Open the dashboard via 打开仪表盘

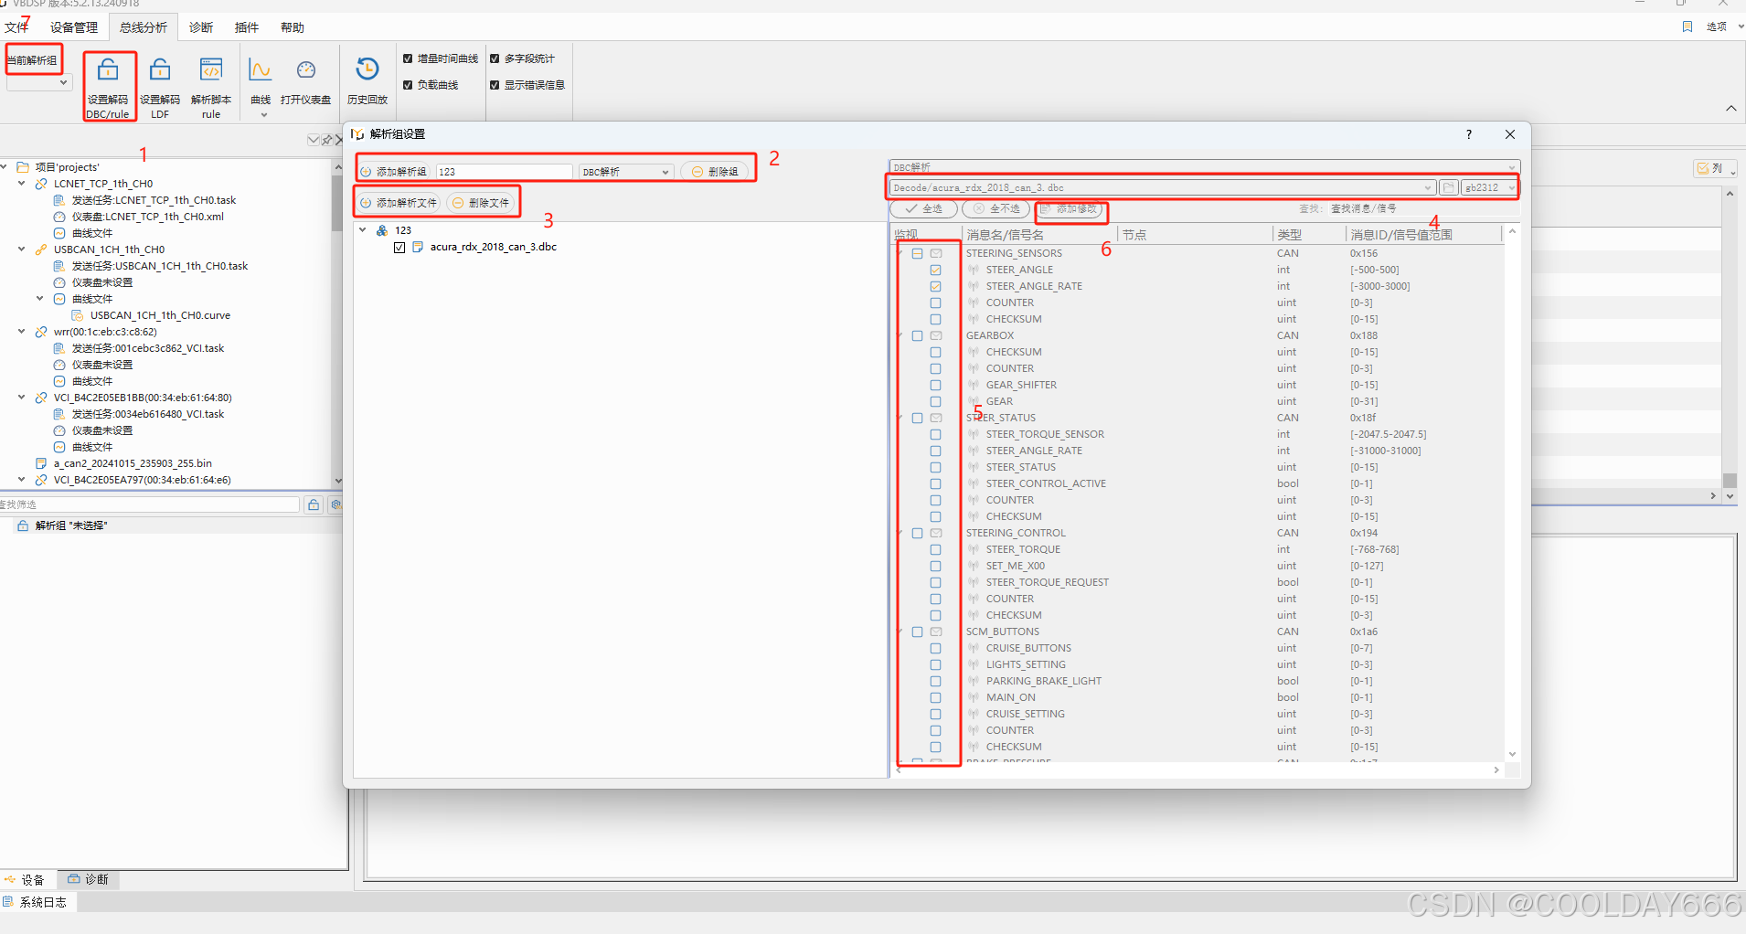coord(306,80)
